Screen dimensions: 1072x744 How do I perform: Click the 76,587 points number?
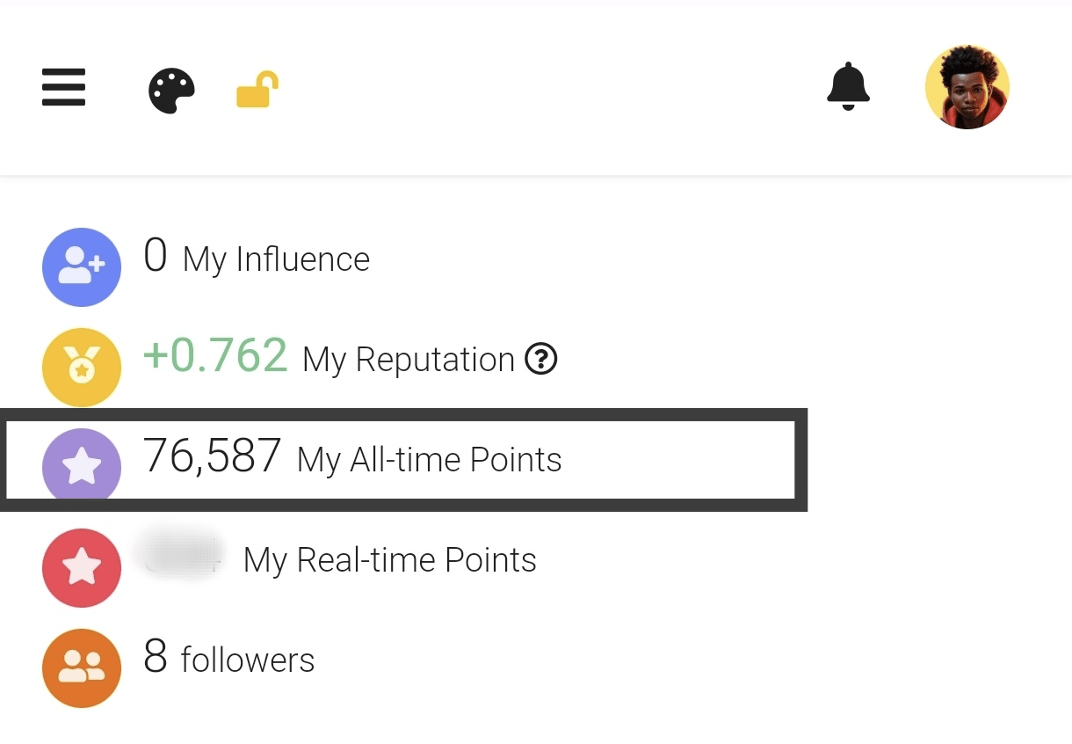click(212, 456)
